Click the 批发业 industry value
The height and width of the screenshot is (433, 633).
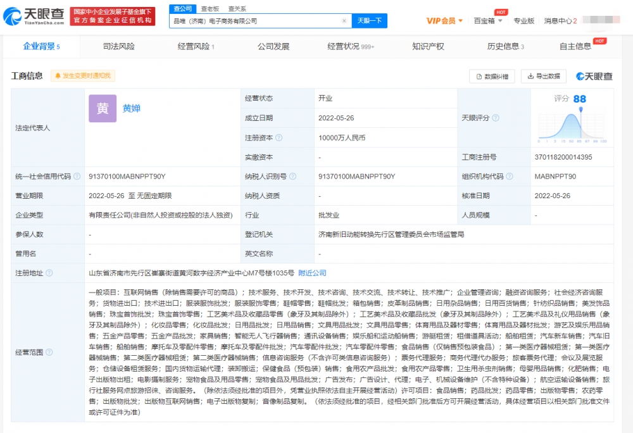pyautogui.click(x=329, y=215)
